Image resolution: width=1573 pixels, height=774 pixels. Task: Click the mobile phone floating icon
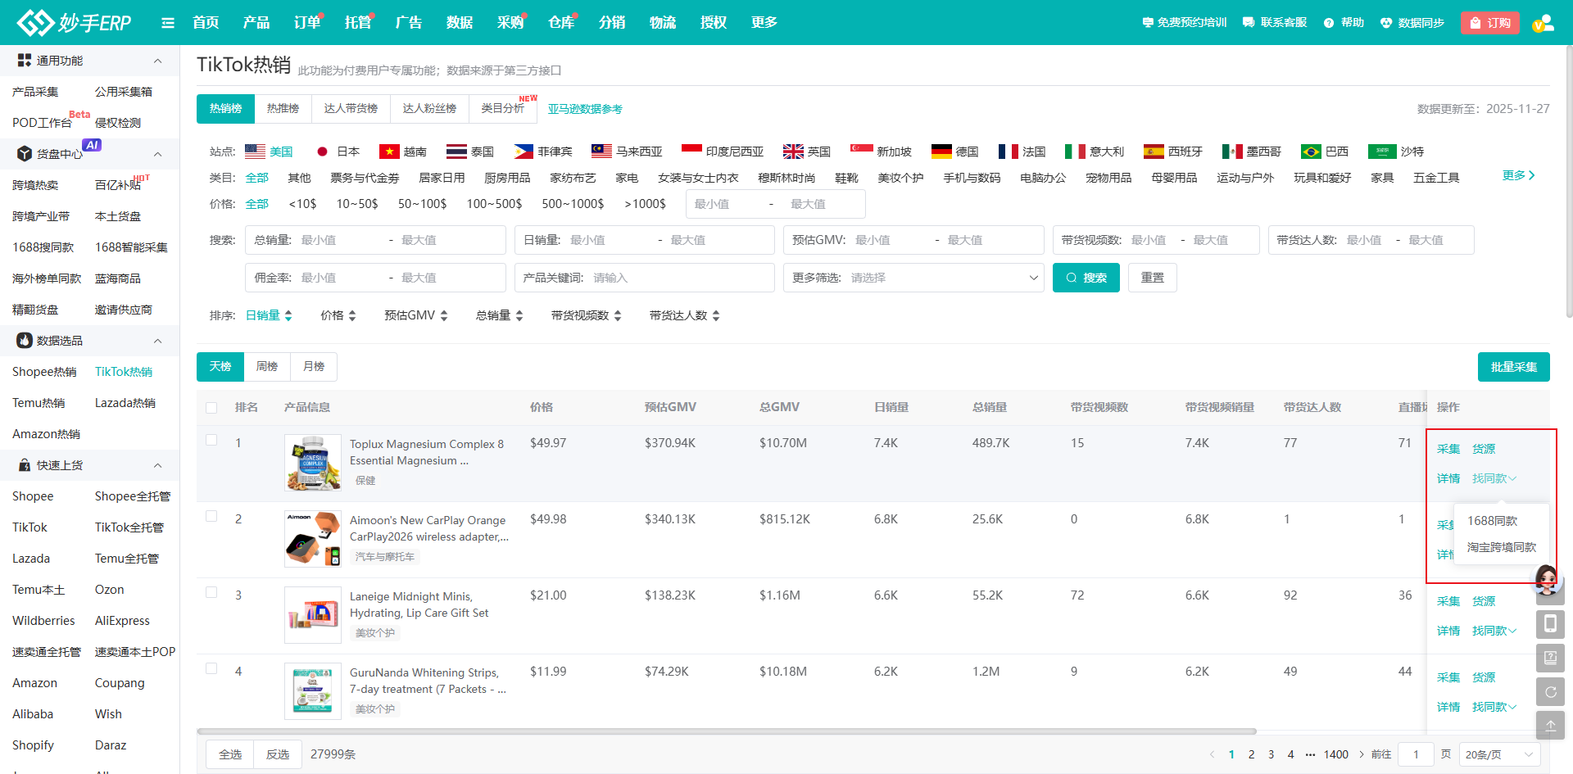click(x=1550, y=624)
